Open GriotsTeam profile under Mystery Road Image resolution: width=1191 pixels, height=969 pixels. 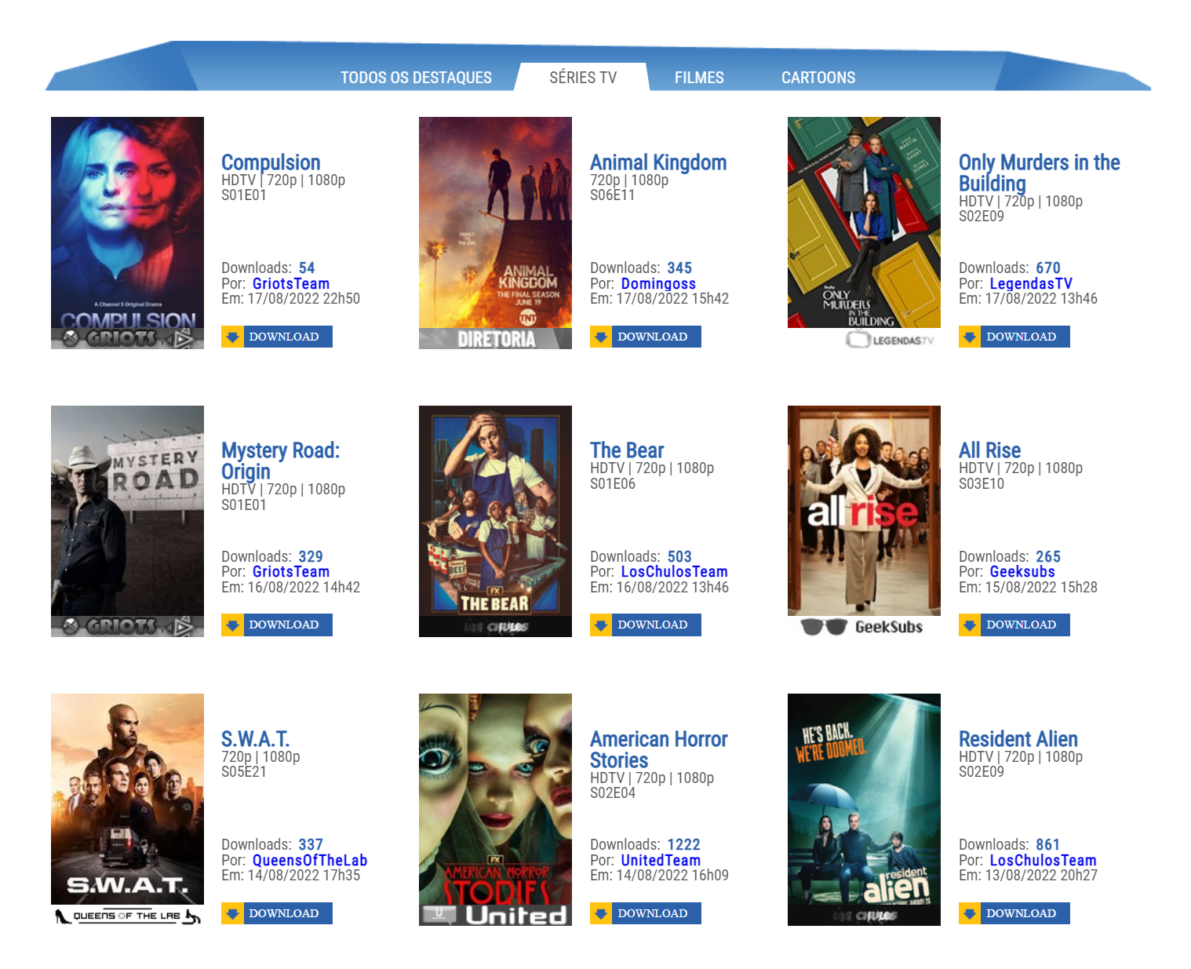pos(291,572)
